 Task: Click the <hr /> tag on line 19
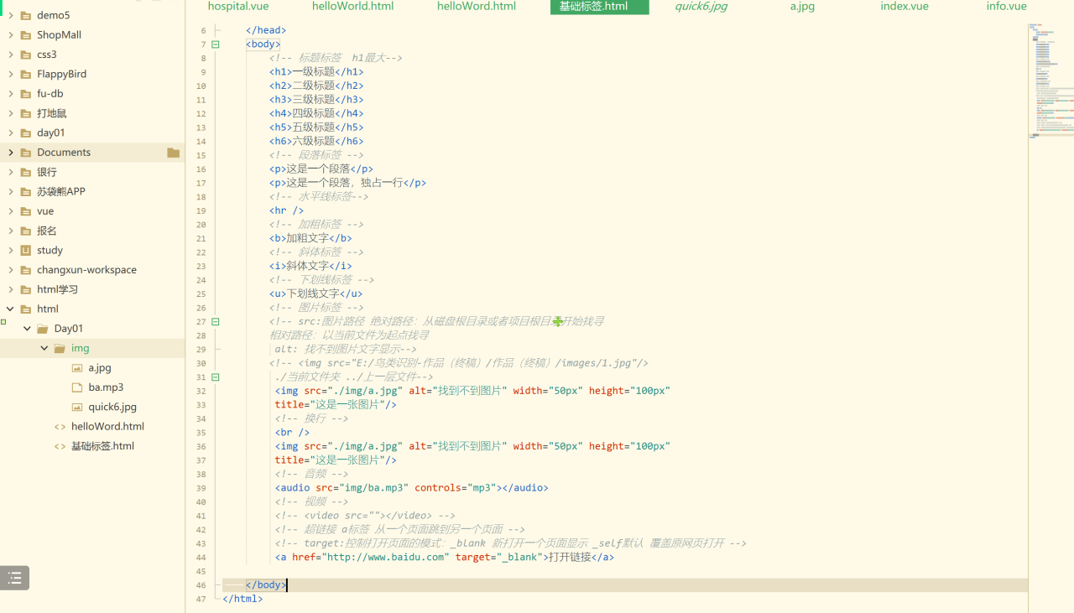pos(286,210)
